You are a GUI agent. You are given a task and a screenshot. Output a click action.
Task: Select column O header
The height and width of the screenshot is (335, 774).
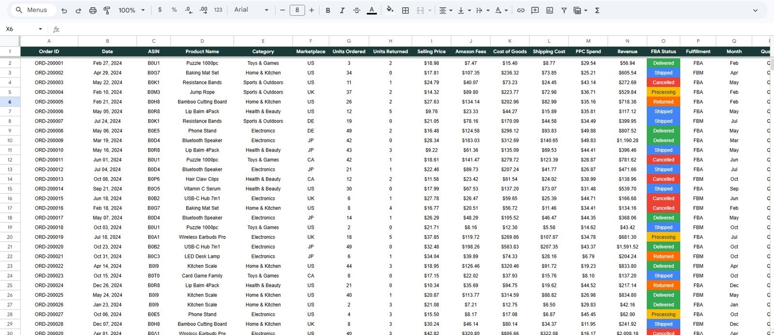pyautogui.click(x=663, y=41)
